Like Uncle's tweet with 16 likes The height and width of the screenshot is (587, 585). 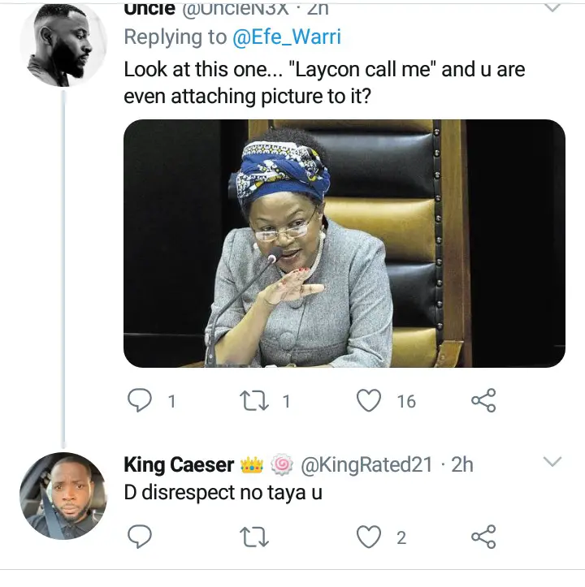click(x=370, y=400)
